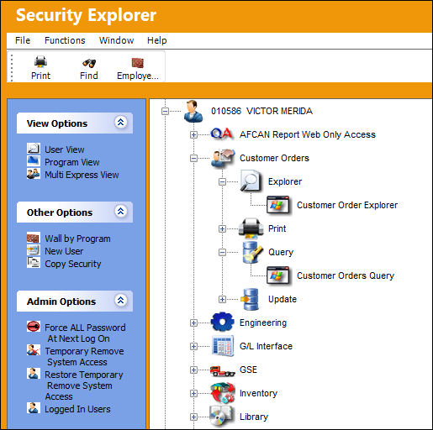Click the Explorer magnifying glass icon
The height and width of the screenshot is (430, 433).
coord(251,181)
